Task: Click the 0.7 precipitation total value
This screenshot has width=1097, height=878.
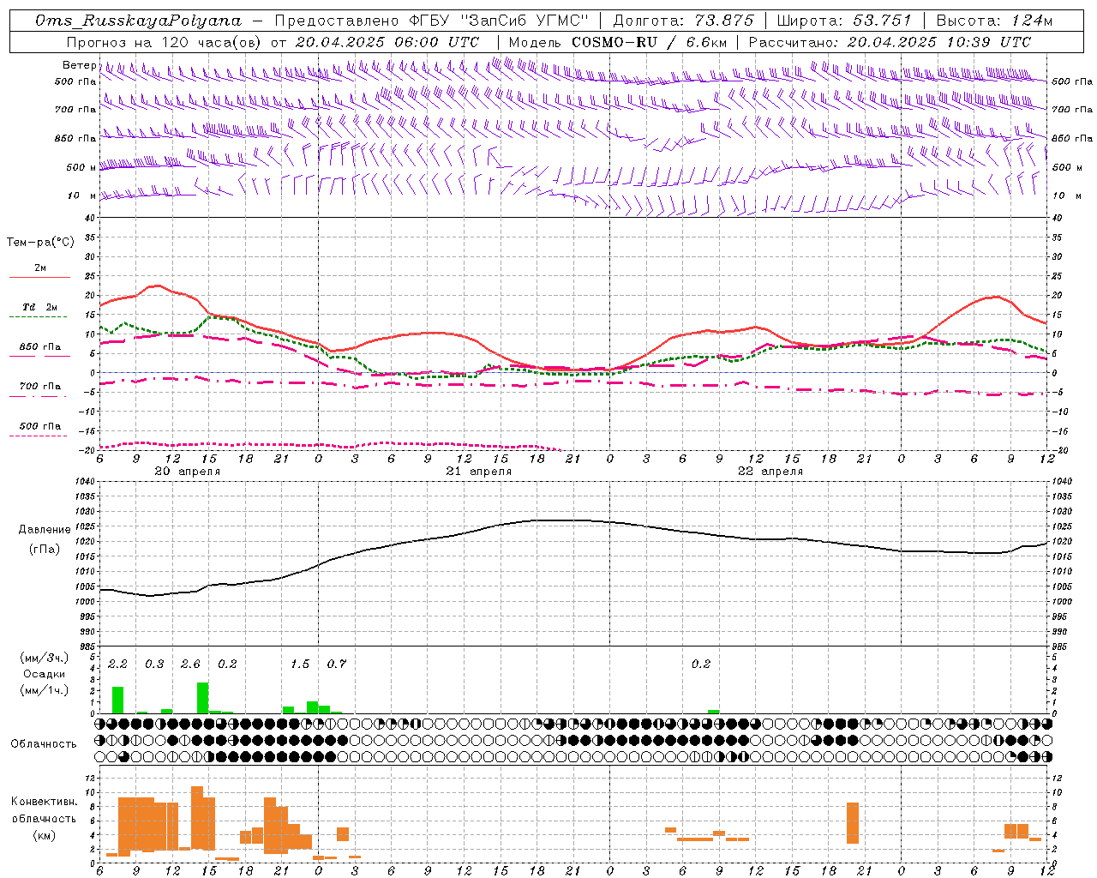Action: (337, 664)
